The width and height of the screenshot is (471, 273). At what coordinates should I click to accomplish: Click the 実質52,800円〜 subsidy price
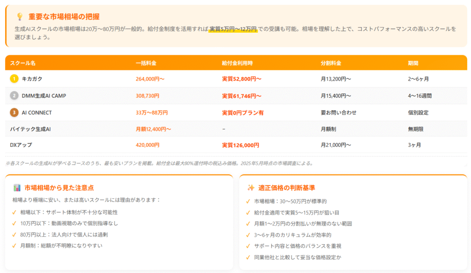242,79
